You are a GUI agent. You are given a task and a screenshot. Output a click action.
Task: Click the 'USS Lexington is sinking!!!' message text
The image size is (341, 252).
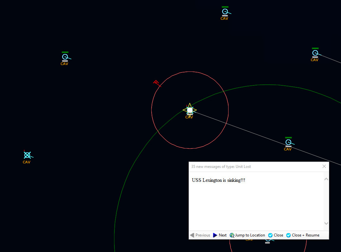point(218,180)
